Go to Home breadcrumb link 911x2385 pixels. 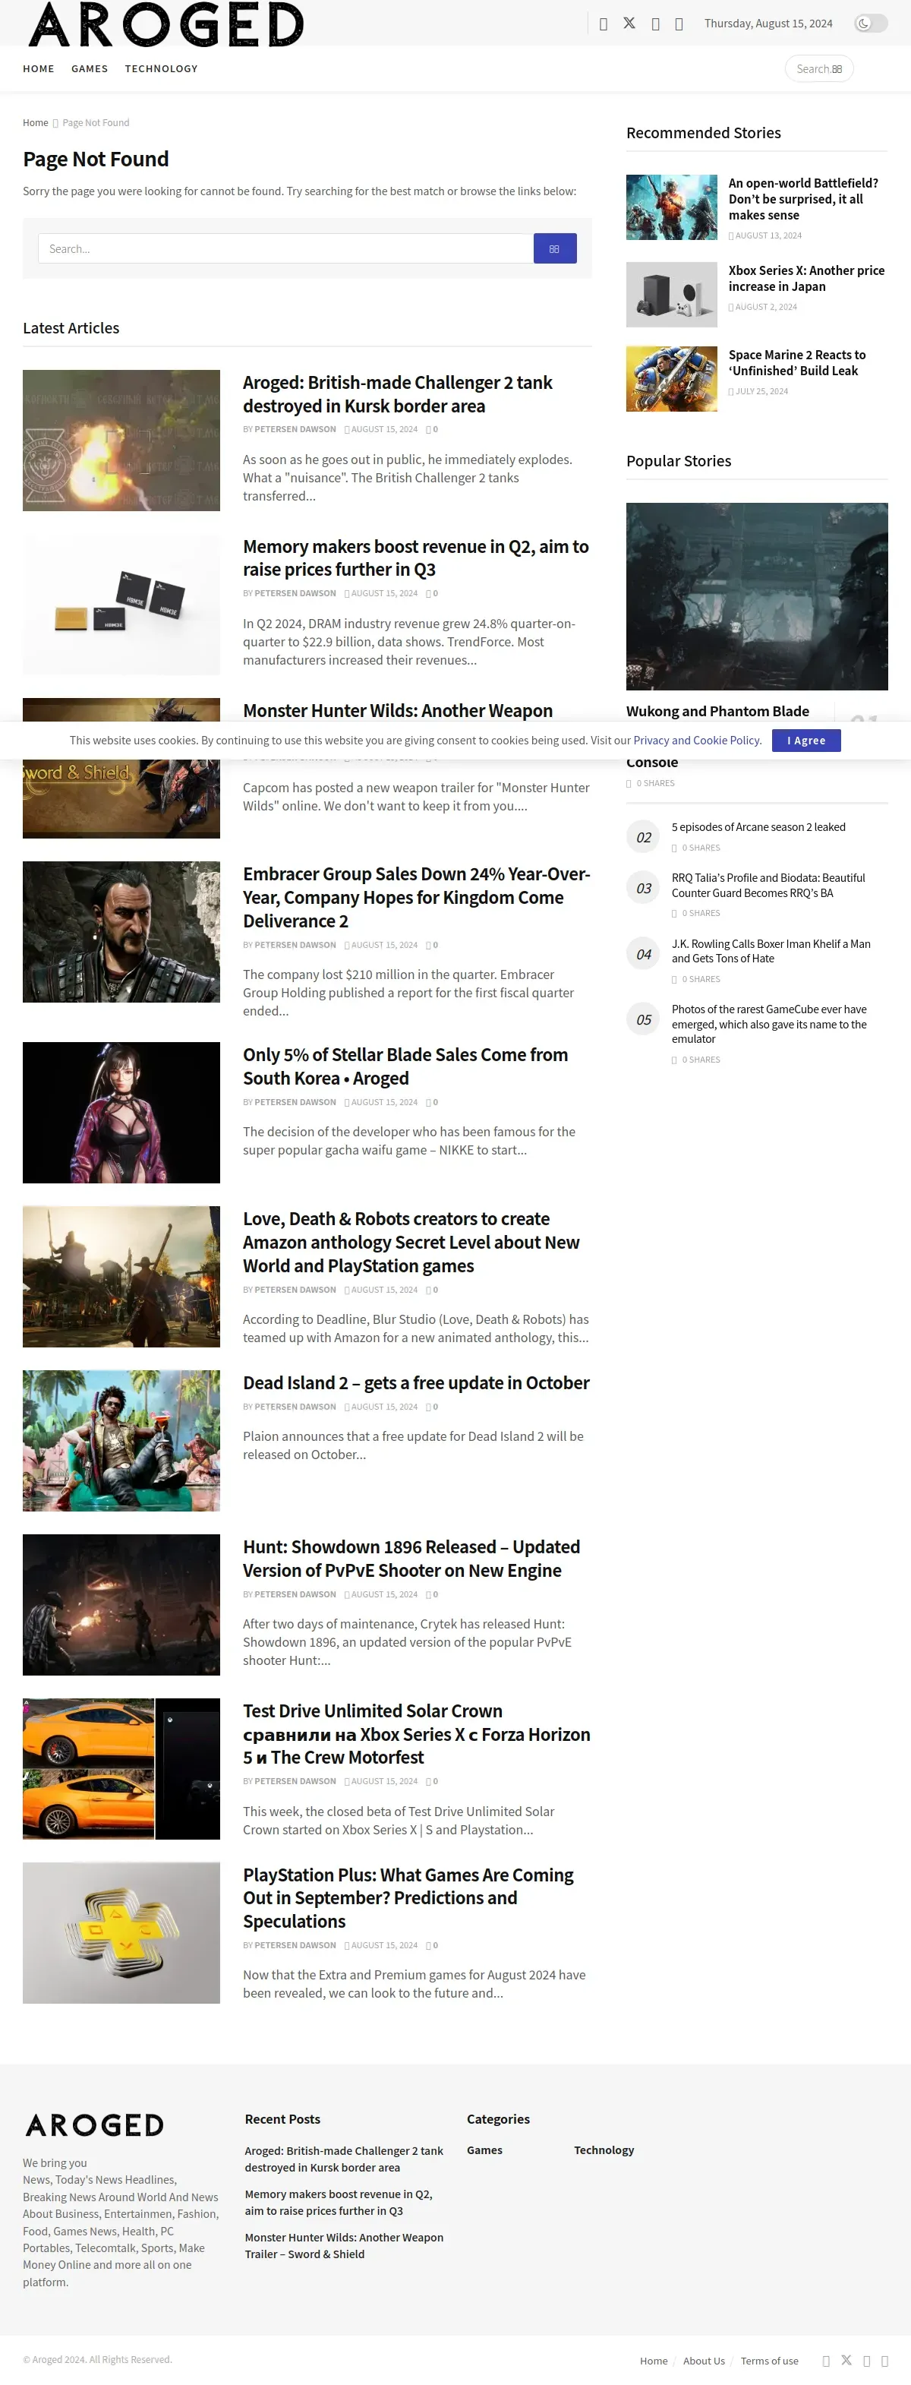click(x=35, y=122)
